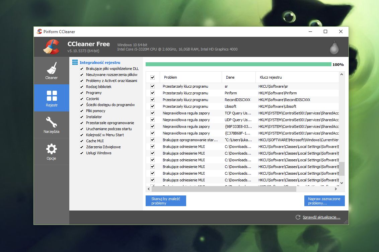Click the RecordDISCXXX data cell
The width and height of the screenshot is (379, 252).
coord(237,99)
